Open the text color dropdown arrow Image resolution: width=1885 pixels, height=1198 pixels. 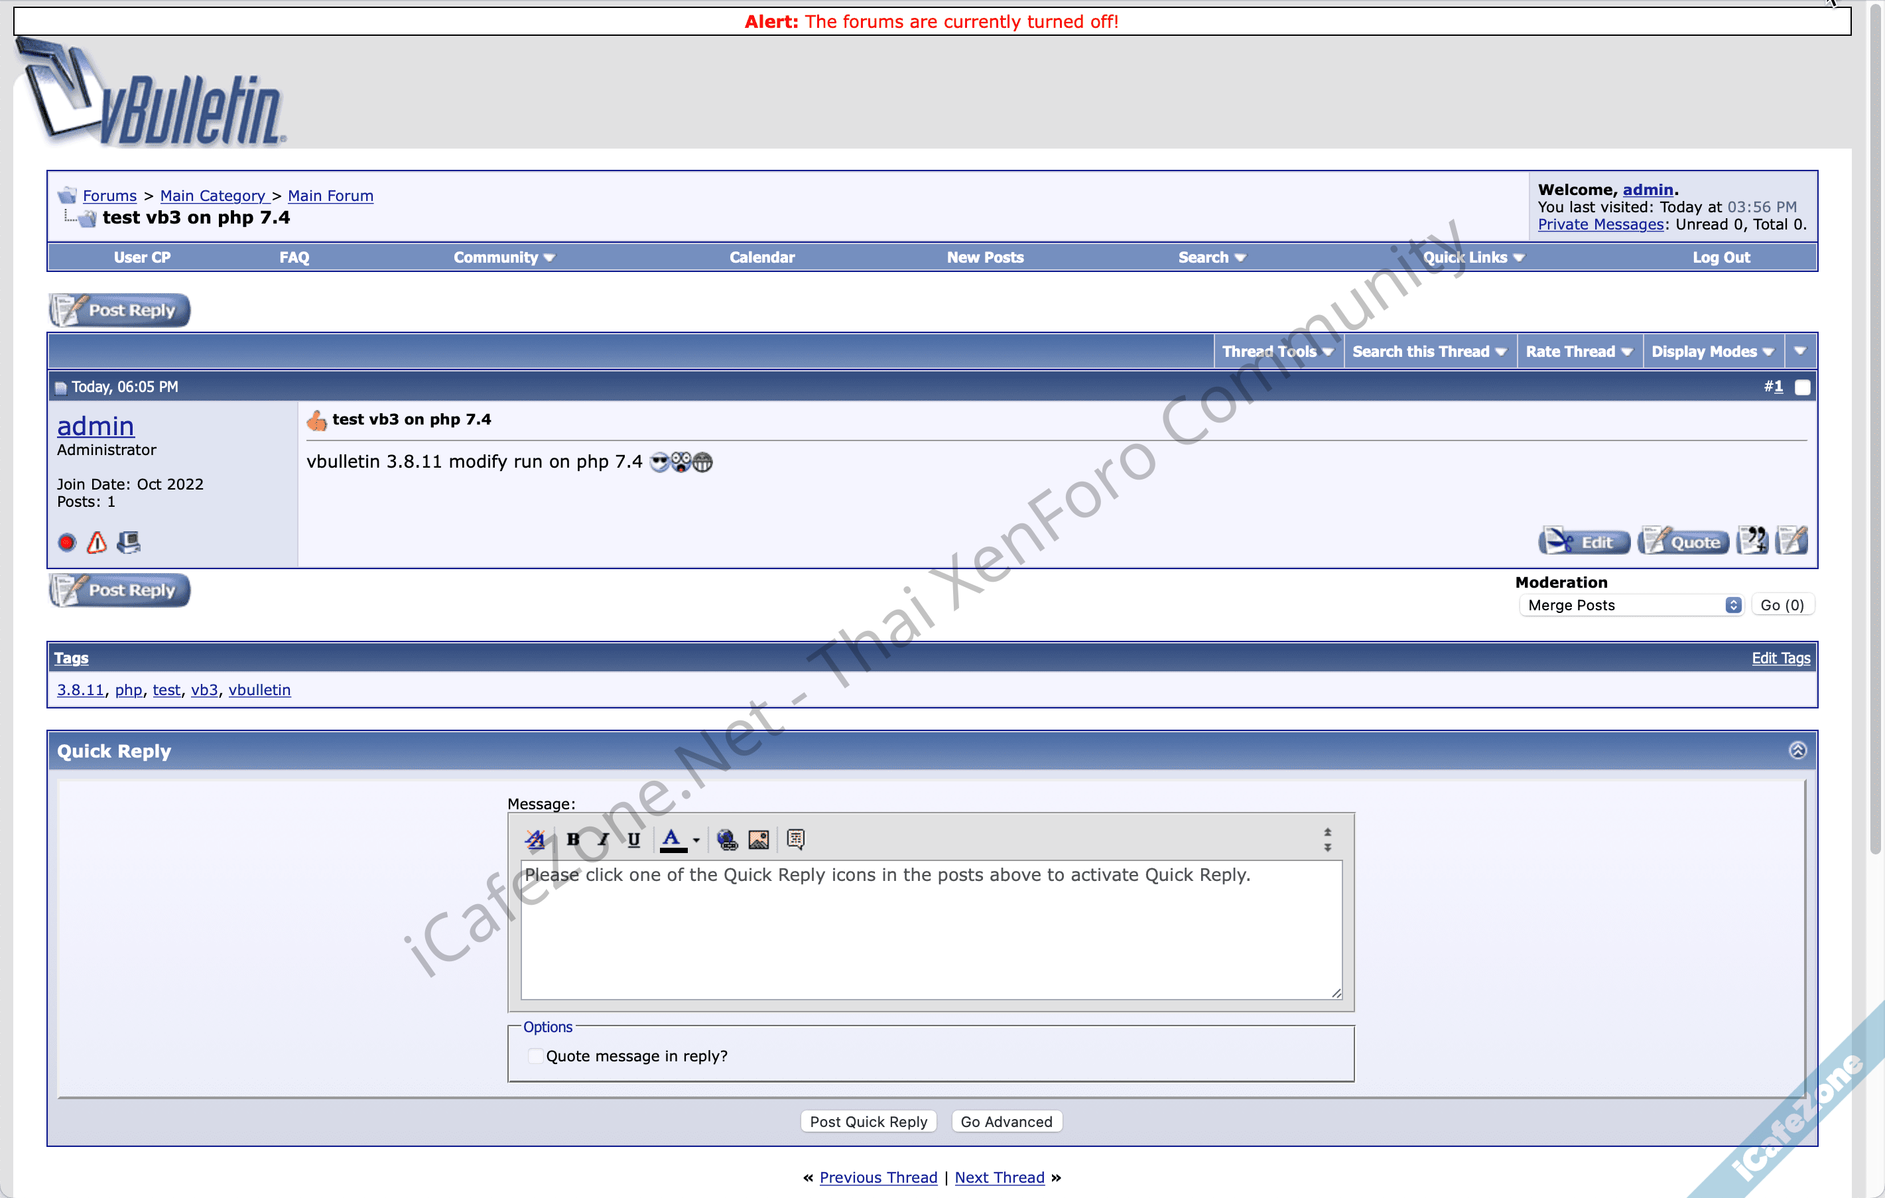[696, 839]
